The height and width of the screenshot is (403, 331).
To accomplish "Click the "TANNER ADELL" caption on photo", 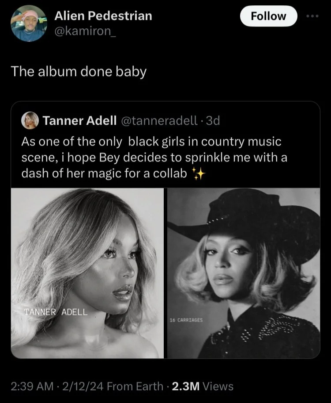I will pos(56,312).
